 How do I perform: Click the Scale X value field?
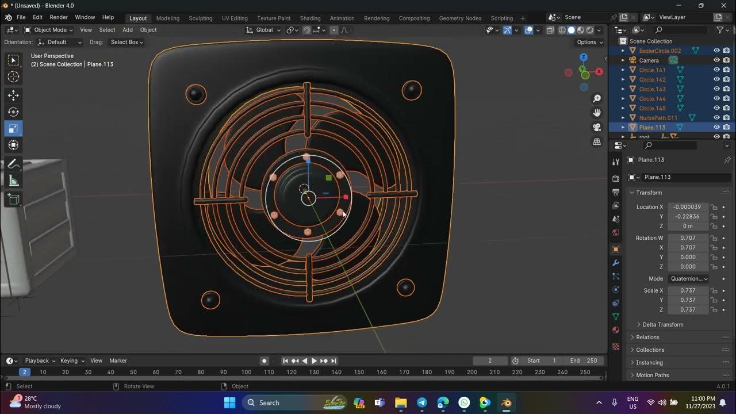click(688, 290)
